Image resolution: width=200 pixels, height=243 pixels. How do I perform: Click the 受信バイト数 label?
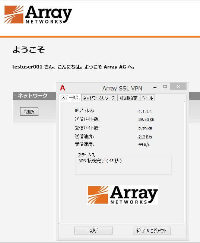tap(87, 128)
